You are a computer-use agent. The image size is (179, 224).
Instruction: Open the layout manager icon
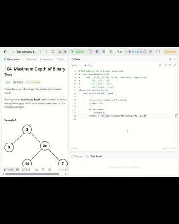tap(104, 52)
